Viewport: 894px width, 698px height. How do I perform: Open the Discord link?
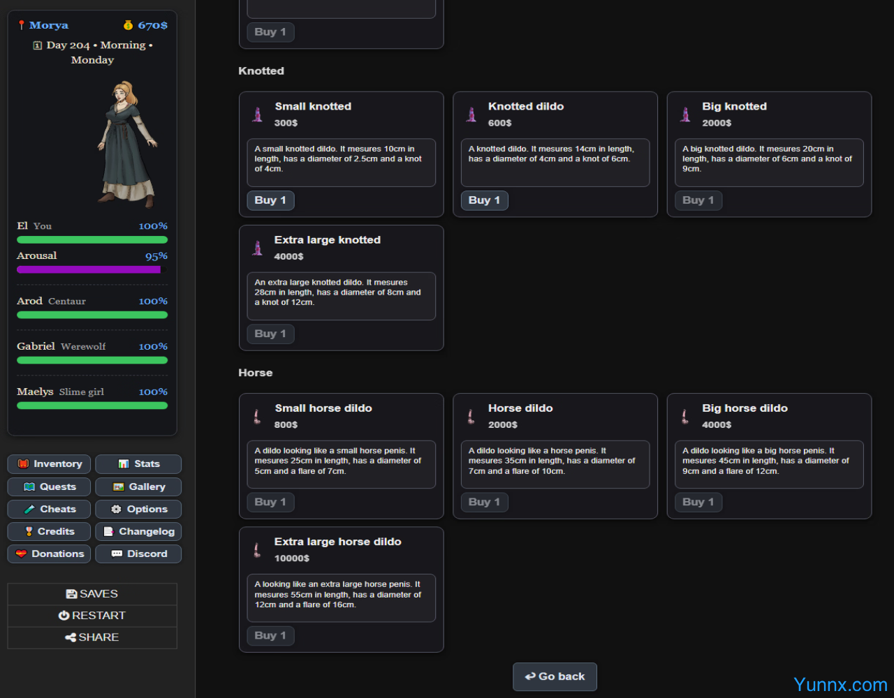tap(138, 554)
